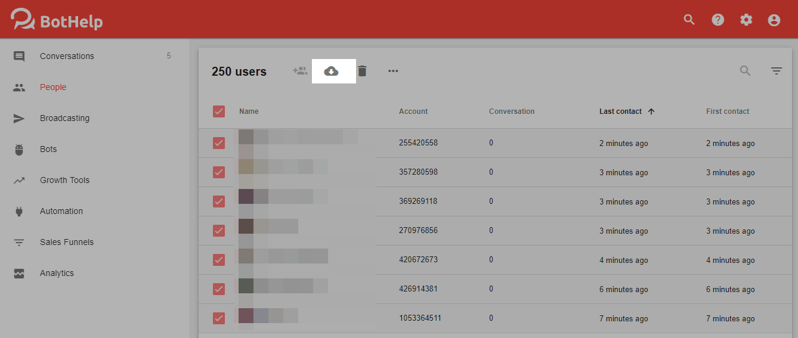The width and height of the screenshot is (798, 338).
Task: Deselect the row for account 420672673
Action: [x=219, y=260]
